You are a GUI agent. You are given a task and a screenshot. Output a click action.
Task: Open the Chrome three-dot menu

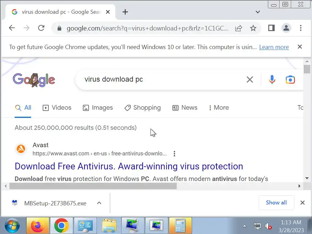[x=301, y=28]
